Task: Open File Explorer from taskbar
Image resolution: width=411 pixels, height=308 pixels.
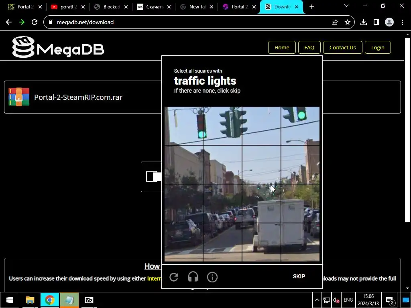Action: (x=30, y=300)
